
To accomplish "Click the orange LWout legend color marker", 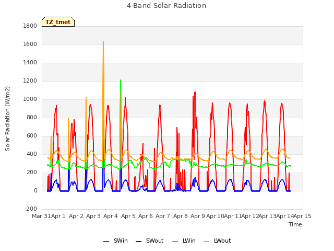I will (x=207, y=242).
